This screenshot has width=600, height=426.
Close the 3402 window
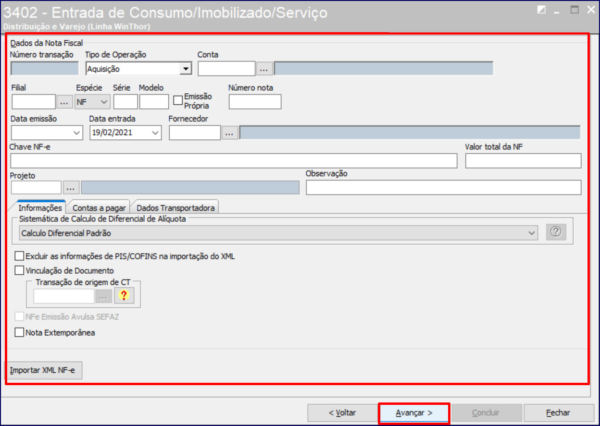[591, 10]
